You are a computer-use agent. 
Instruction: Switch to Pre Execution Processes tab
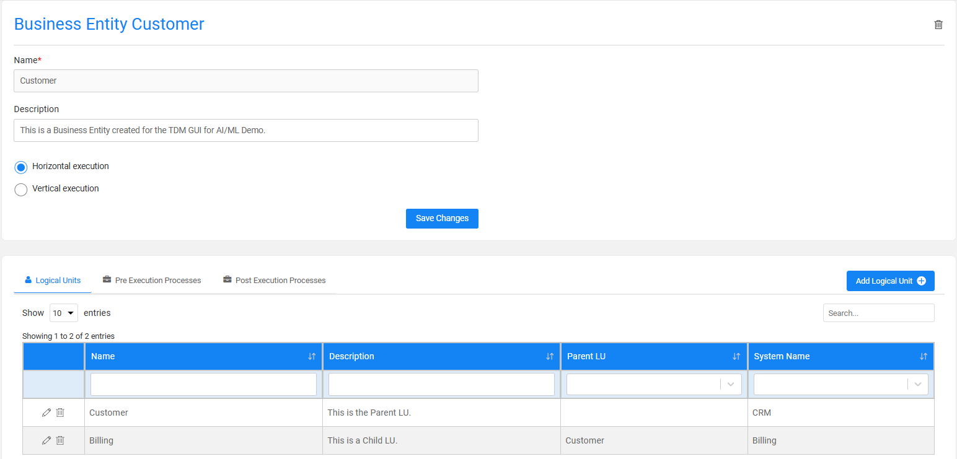[x=152, y=281]
